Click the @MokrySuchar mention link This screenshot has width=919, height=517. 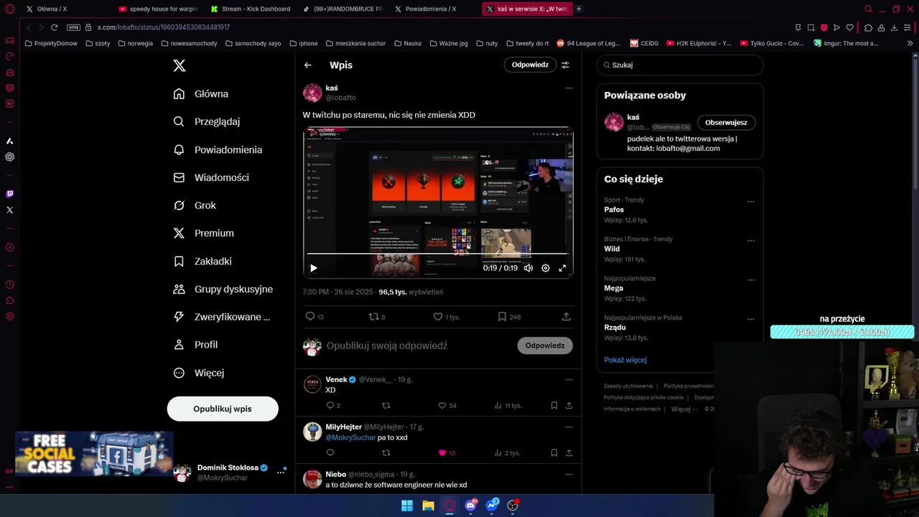coord(350,437)
